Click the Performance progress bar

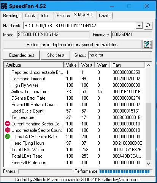(x=125, y=171)
